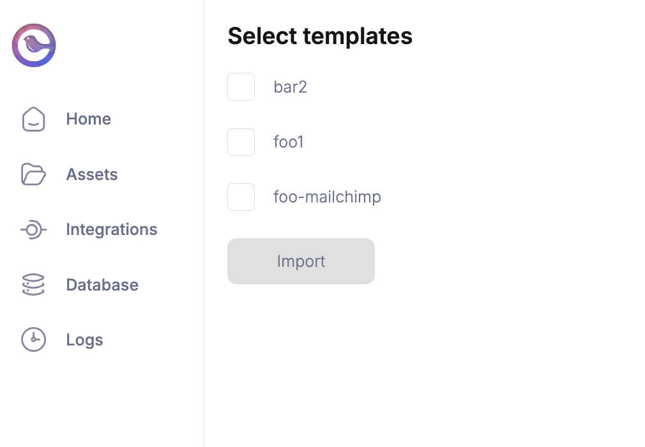Viewport: 645px width, 447px height.
Task: Tick the bar2 template checkbox
Action: [241, 87]
